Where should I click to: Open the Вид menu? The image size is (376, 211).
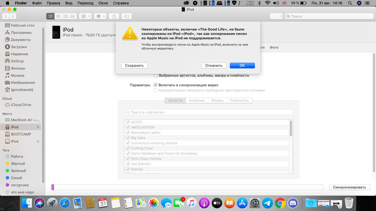tap(69, 3)
